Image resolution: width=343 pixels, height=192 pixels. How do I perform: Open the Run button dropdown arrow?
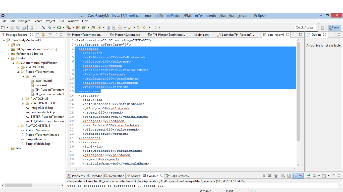[64, 27]
